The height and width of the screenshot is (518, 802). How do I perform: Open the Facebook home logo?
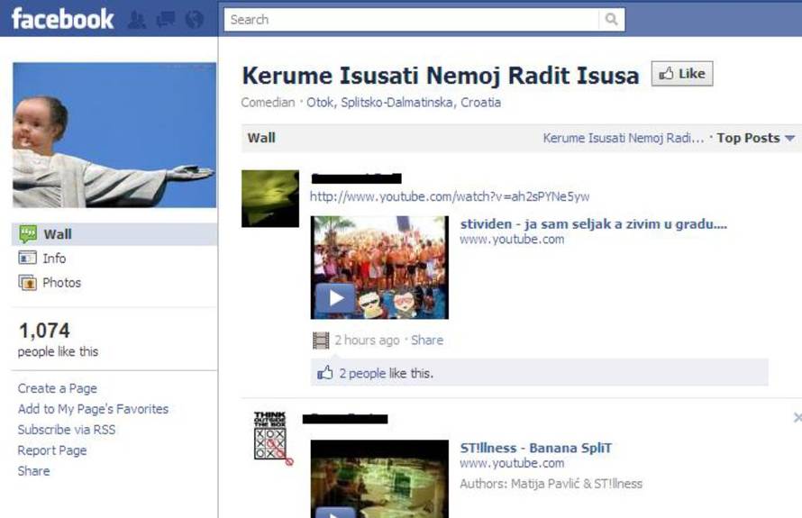[x=62, y=19]
